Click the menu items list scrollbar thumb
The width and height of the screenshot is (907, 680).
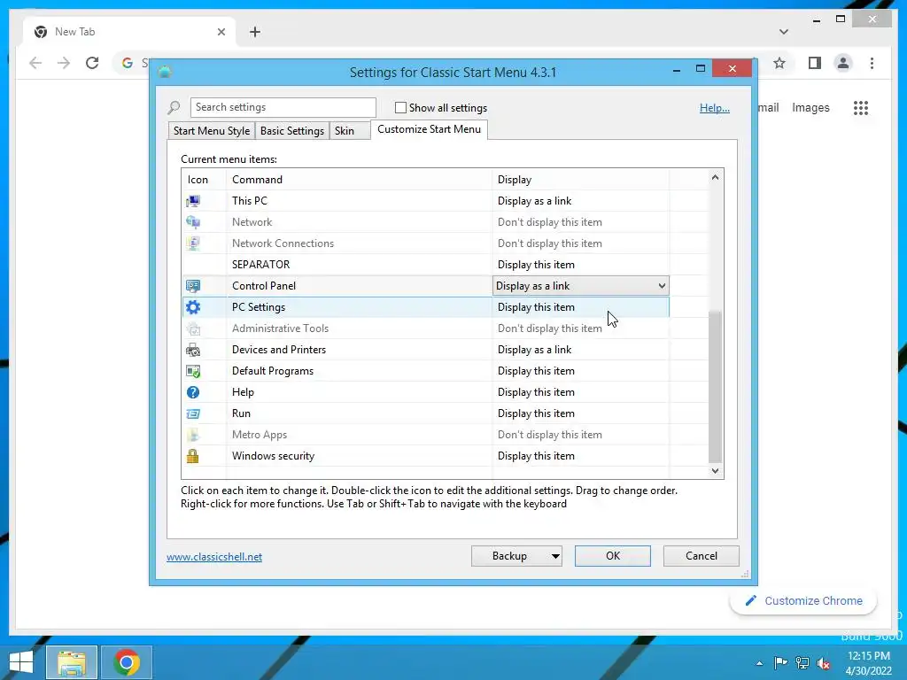pyautogui.click(x=716, y=386)
